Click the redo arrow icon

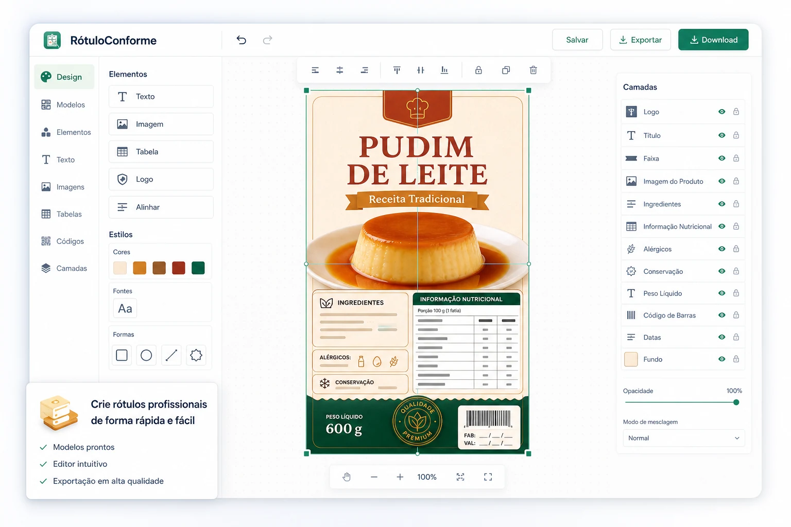267,40
